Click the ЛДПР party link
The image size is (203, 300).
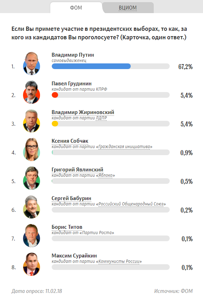click(101, 118)
